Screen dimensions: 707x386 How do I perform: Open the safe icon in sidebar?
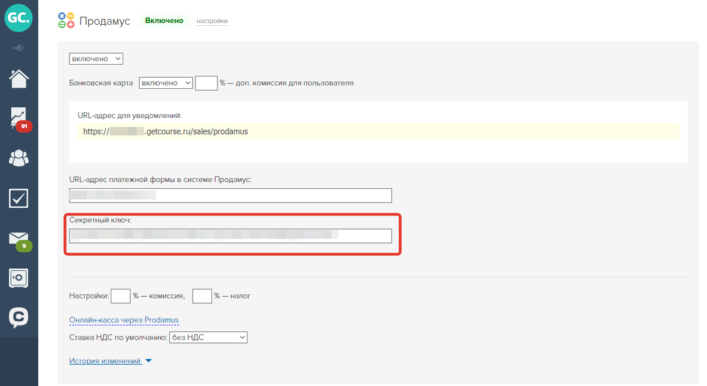(19, 278)
